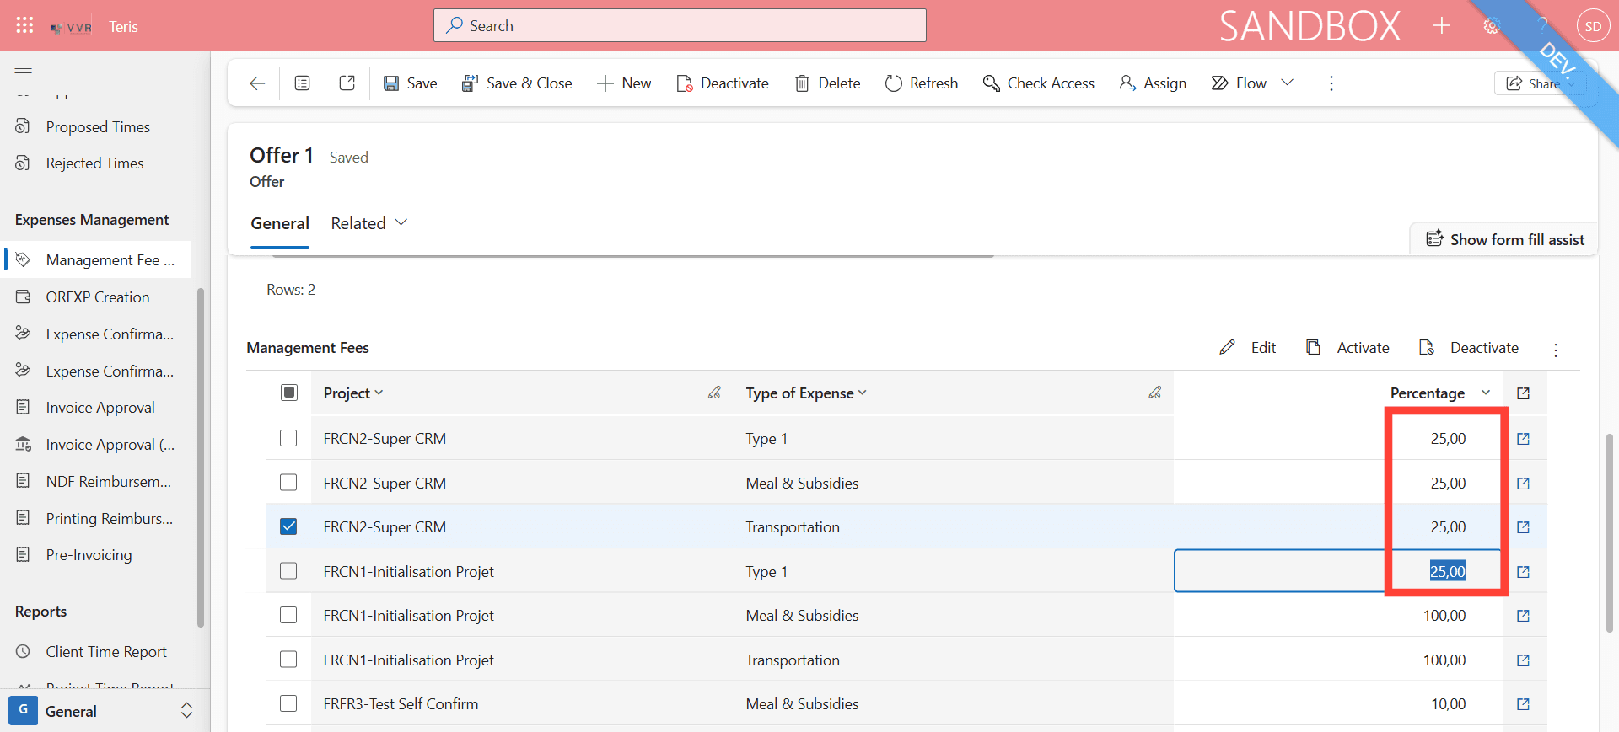
Task: Click Check Access button
Action: pyautogui.click(x=1039, y=83)
